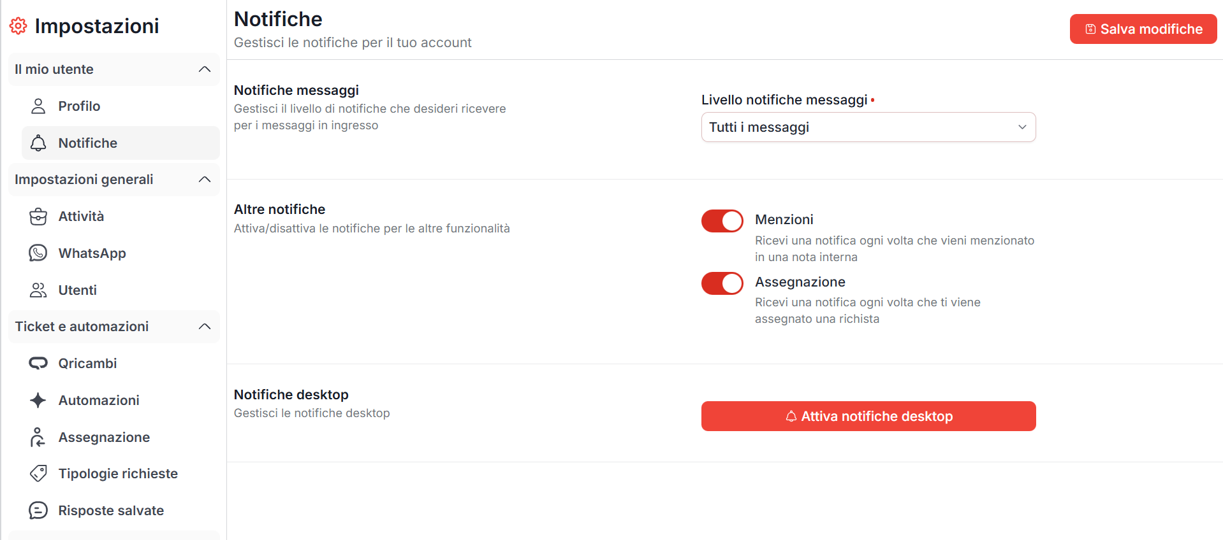The image size is (1223, 540).
Task: Click the Automazioni sparkle icon
Action: pyautogui.click(x=38, y=401)
